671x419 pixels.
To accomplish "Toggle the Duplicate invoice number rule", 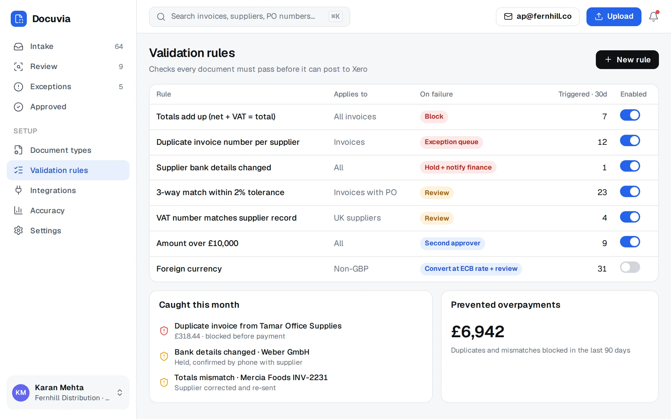I will tap(630, 141).
